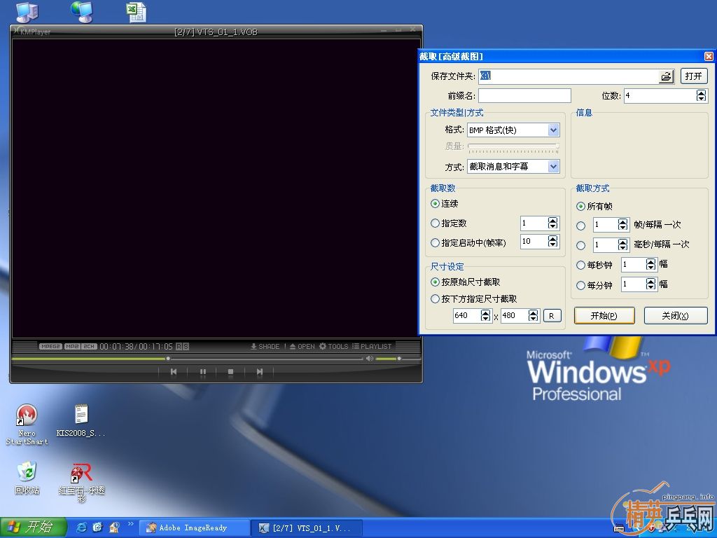Open the 方式 capture mode dropdown
This screenshot has height=538, width=717.
pyautogui.click(x=553, y=167)
